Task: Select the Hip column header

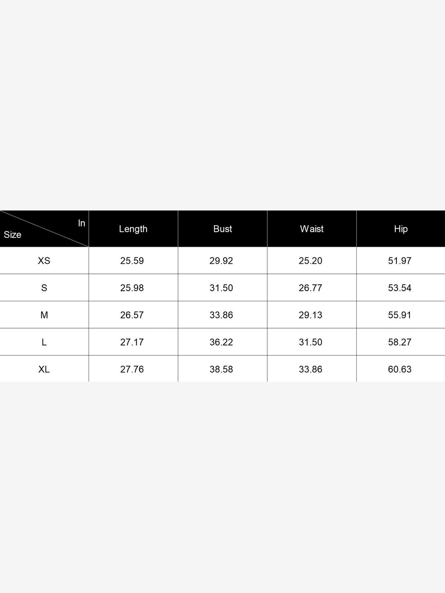Action: pos(401,229)
